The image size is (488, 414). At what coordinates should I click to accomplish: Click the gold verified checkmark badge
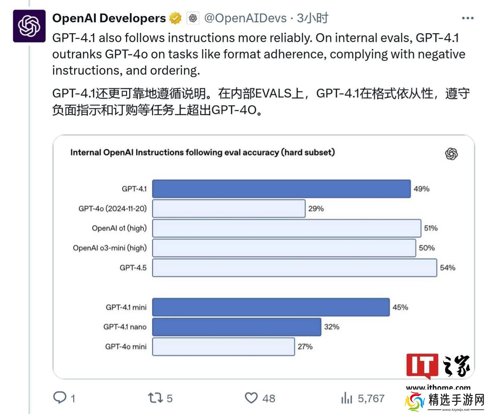click(x=175, y=18)
